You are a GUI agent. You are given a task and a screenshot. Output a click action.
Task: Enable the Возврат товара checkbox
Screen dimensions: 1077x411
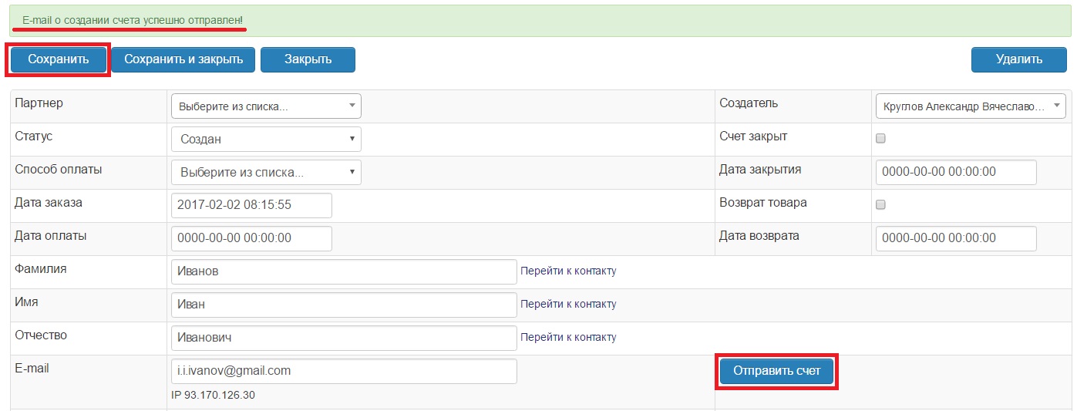[881, 205]
